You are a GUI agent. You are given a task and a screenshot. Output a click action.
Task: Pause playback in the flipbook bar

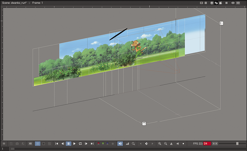point(68,144)
